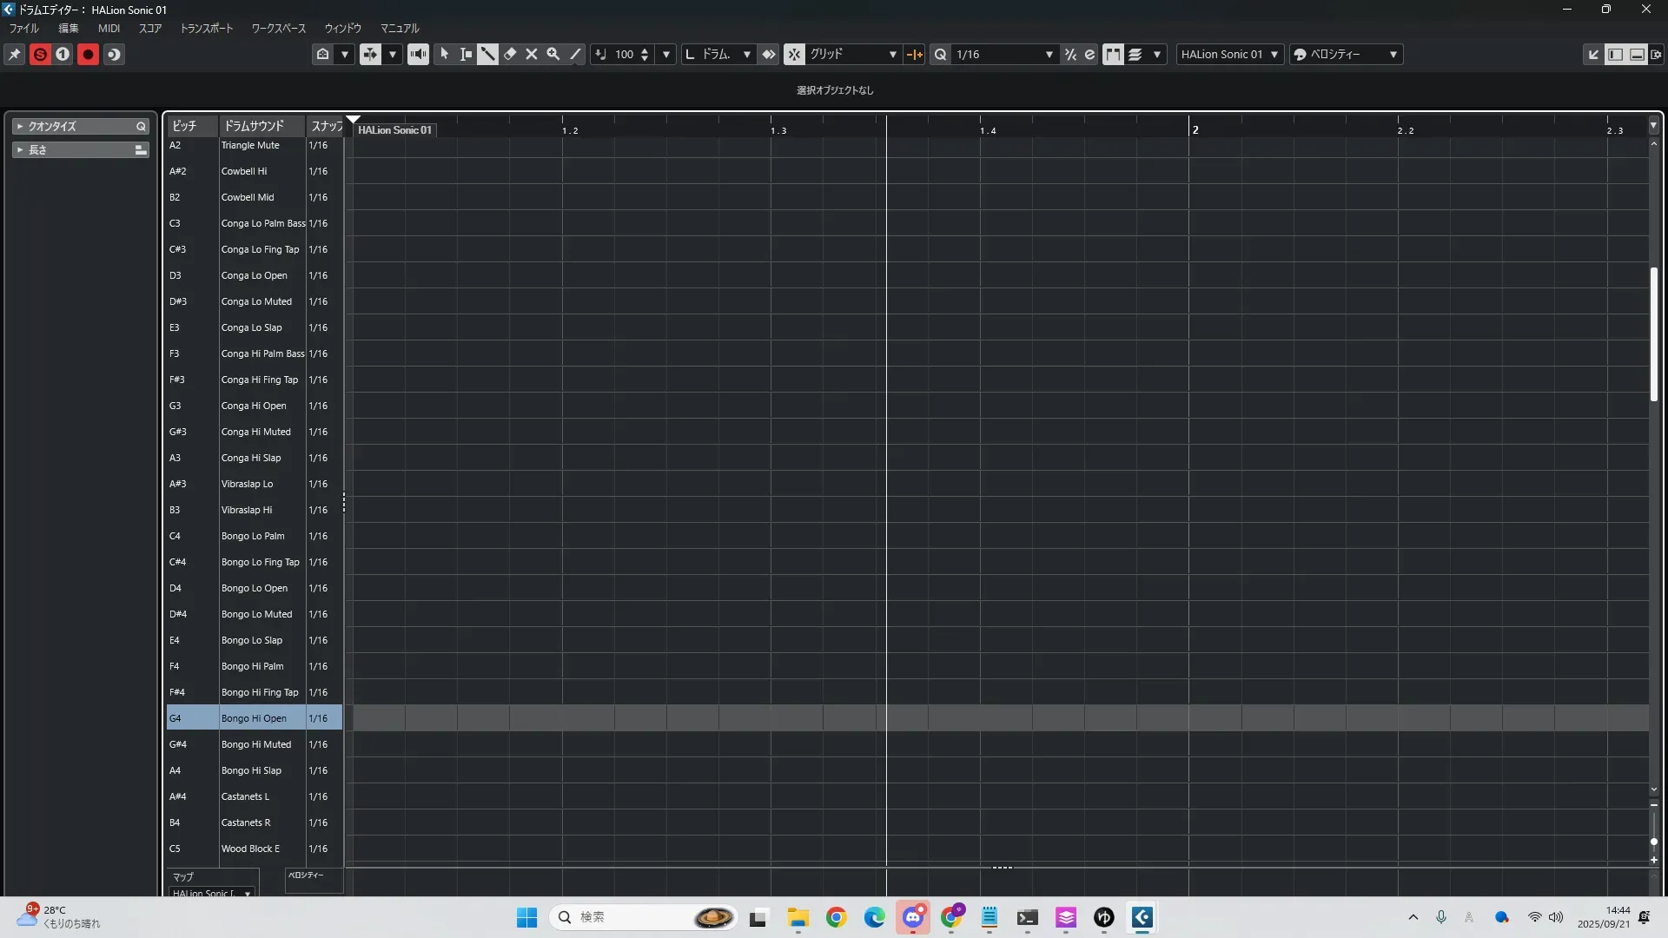The width and height of the screenshot is (1668, 938).
Task: Click the vertical zoom slider handle
Action: click(1653, 841)
